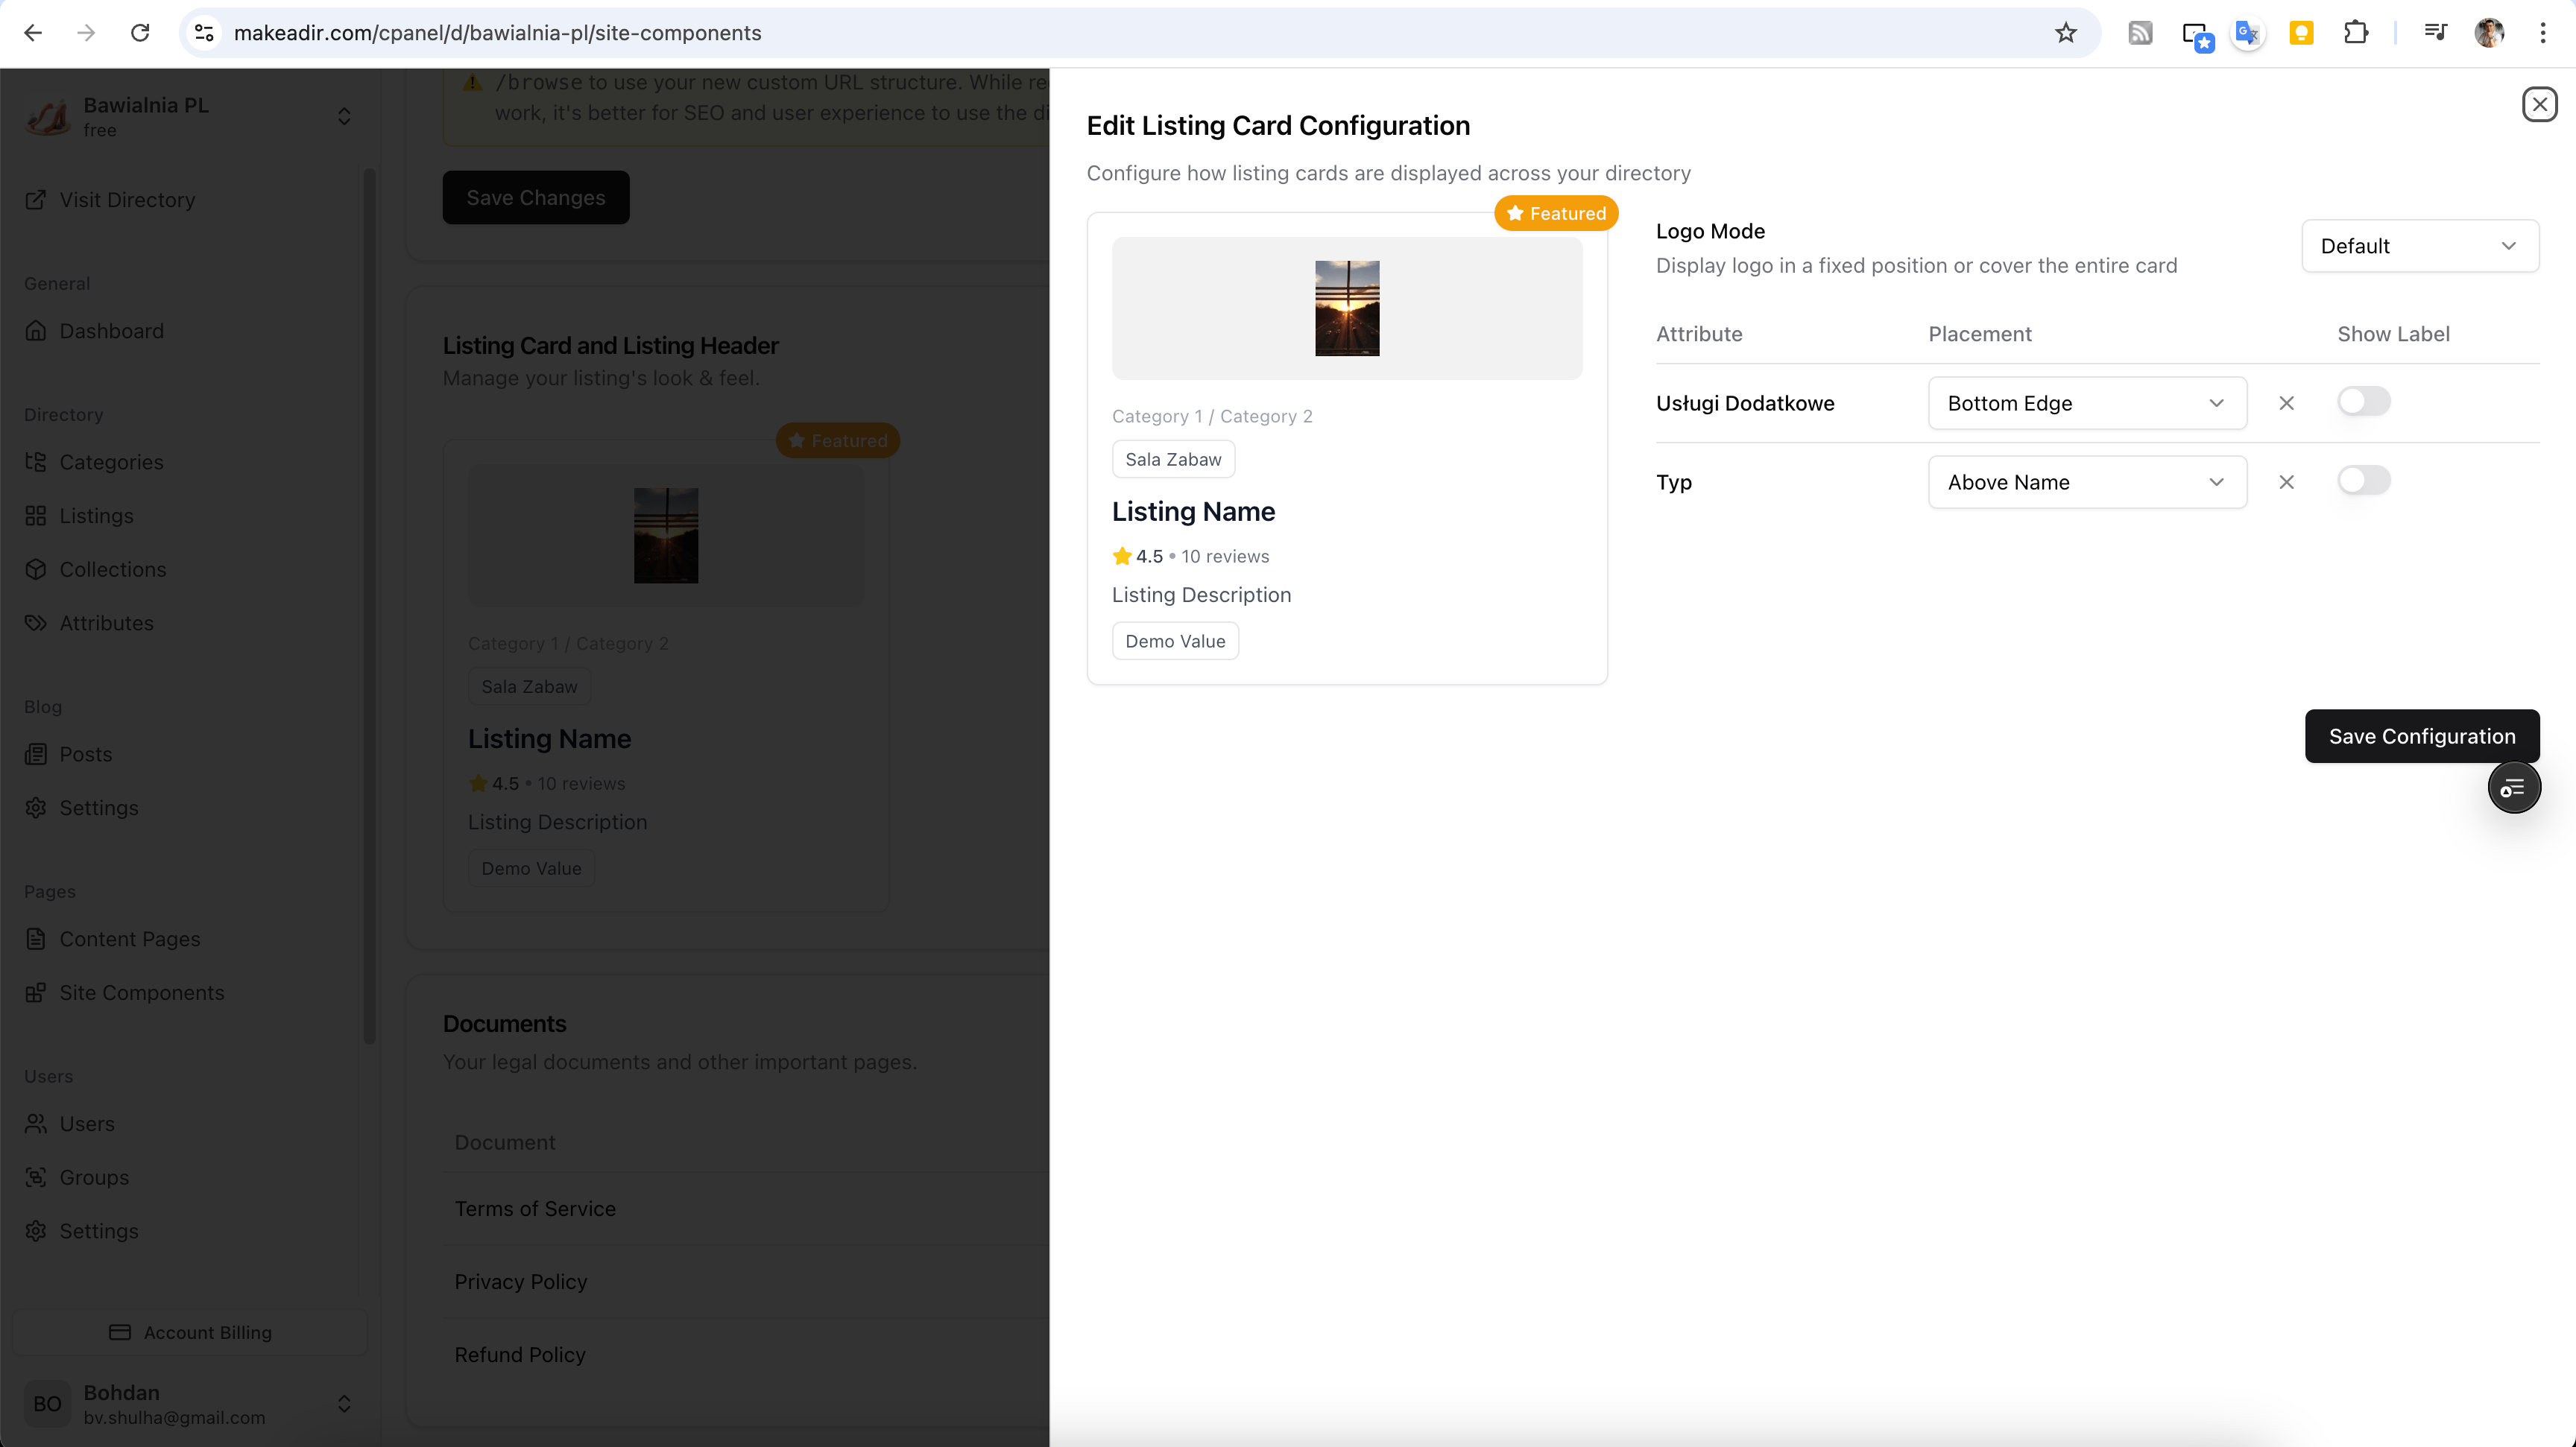Image resolution: width=2576 pixels, height=1447 pixels.
Task: Open the Logo Mode Default dropdown
Action: point(2419,246)
